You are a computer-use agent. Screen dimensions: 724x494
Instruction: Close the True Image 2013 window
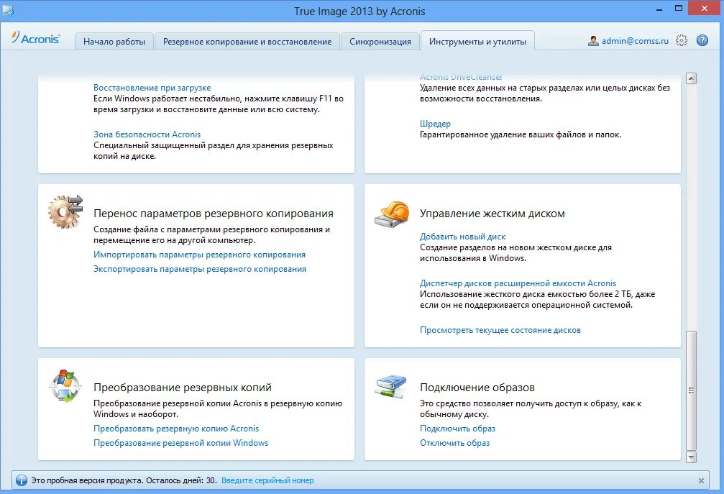click(x=705, y=9)
